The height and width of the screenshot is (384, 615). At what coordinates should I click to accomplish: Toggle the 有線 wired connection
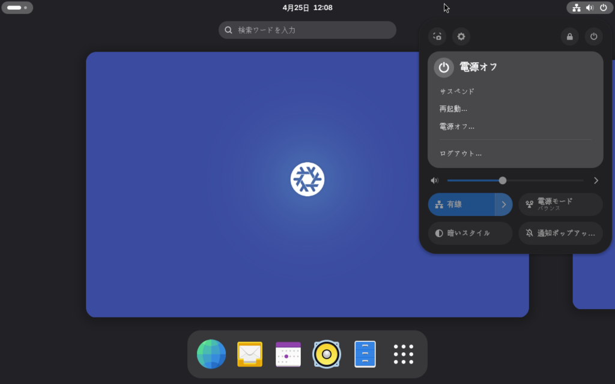(x=461, y=205)
